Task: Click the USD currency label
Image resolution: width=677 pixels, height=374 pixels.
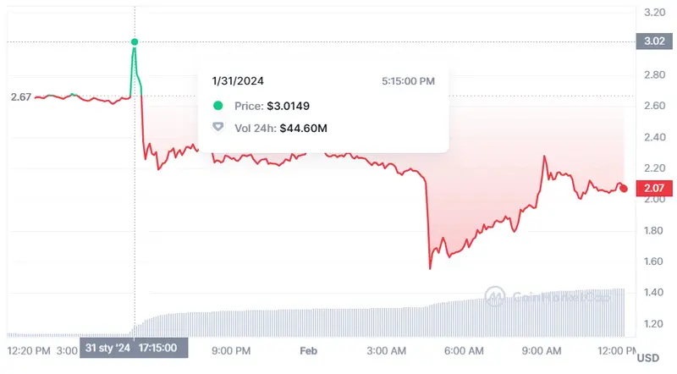Action: 647,358
